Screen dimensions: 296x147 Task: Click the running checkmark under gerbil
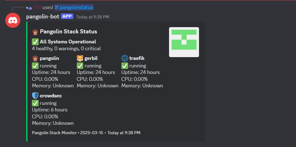[x=80, y=66]
